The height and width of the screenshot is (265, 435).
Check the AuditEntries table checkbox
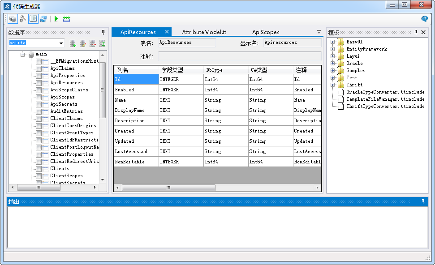[x=39, y=111]
